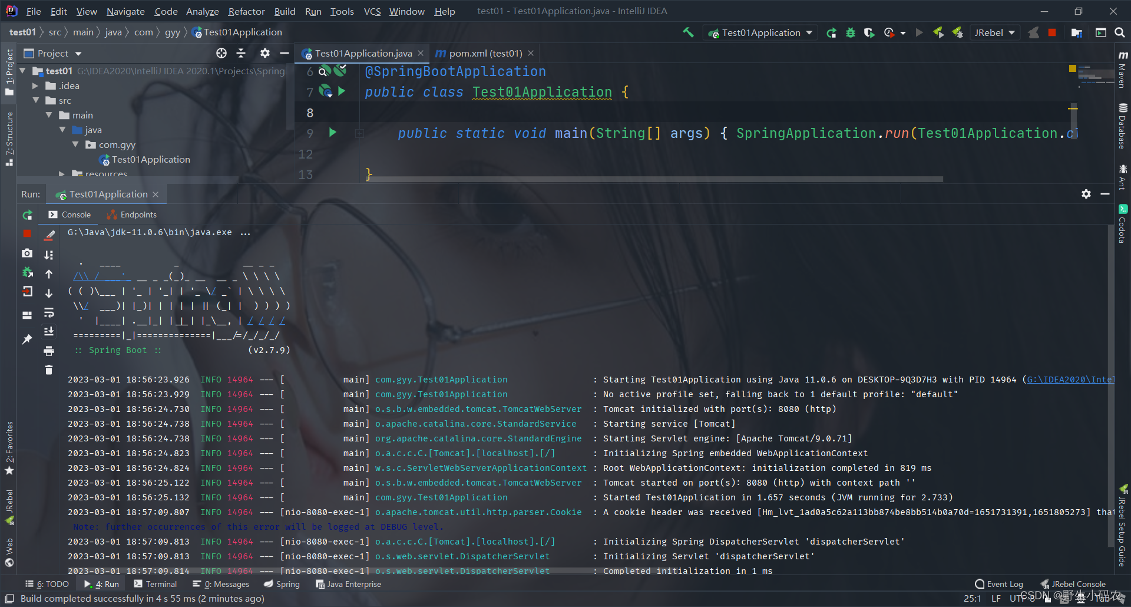Click the Run with Profiler clock icon
The width and height of the screenshot is (1131, 607).
(x=889, y=33)
